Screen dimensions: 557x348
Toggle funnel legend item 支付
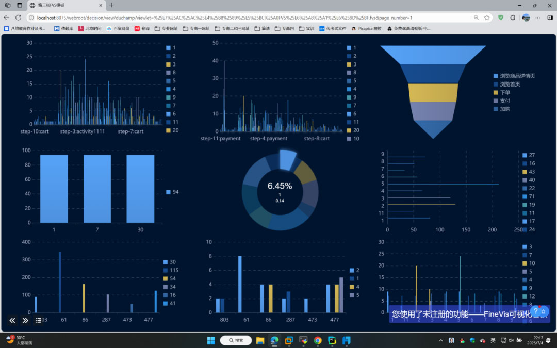pyautogui.click(x=502, y=101)
